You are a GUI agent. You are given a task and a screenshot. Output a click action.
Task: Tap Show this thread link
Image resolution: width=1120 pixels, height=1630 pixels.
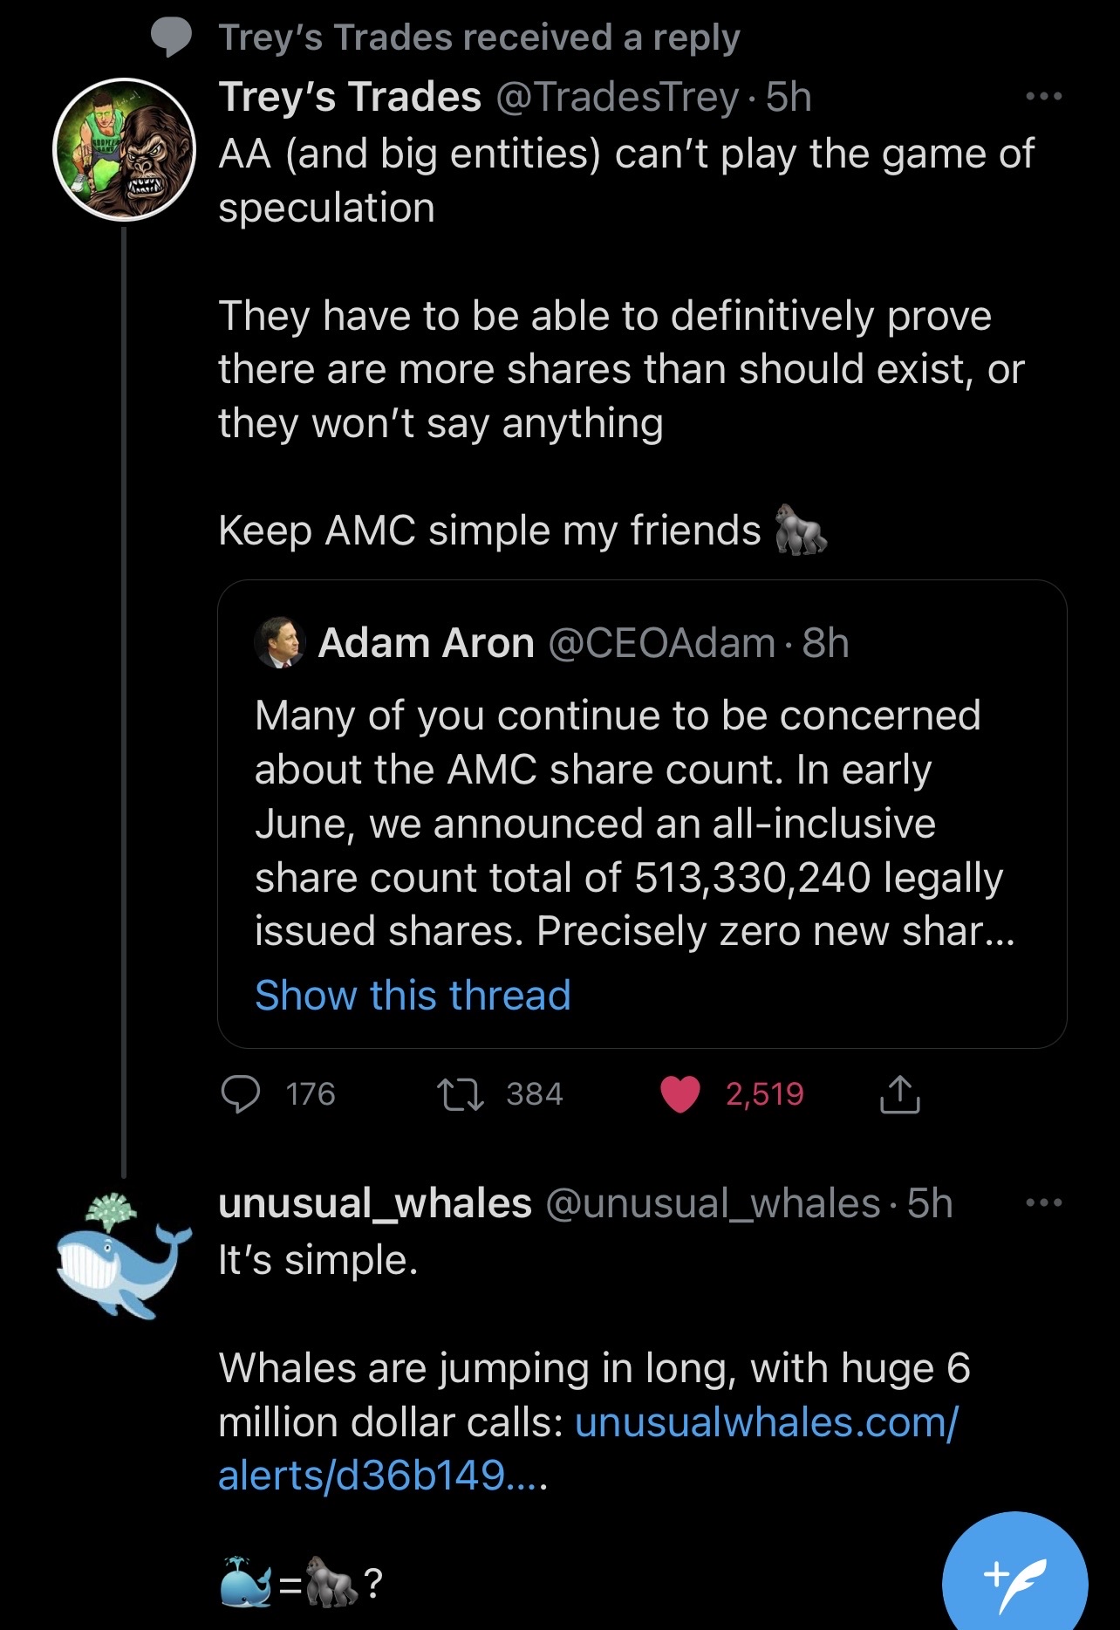point(413,995)
